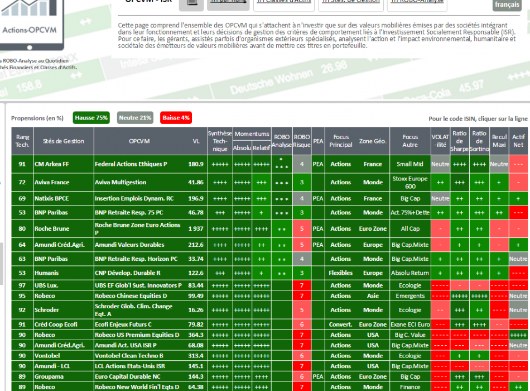Select Schroder Glob. Clim. Change Eqt. A
The width and height of the screenshot is (530, 391).
pos(269,310)
